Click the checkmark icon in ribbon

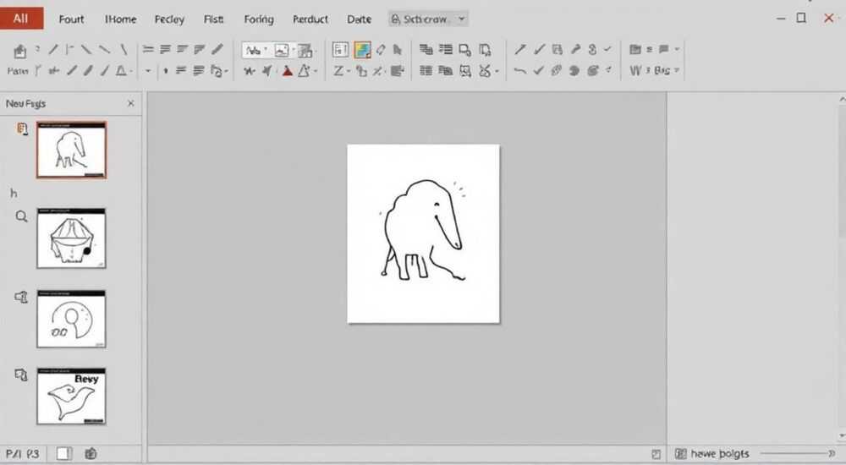tap(538, 71)
